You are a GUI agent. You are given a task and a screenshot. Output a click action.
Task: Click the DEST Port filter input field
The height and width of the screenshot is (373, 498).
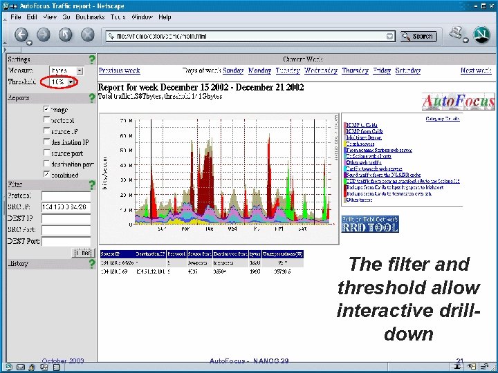click(66, 241)
